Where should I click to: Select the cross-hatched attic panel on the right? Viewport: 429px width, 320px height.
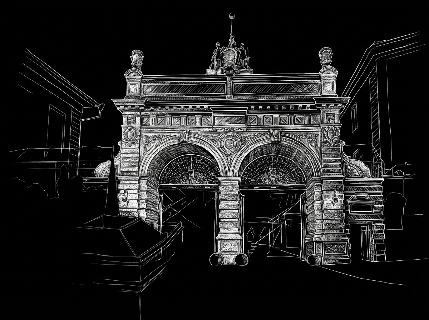275,87
